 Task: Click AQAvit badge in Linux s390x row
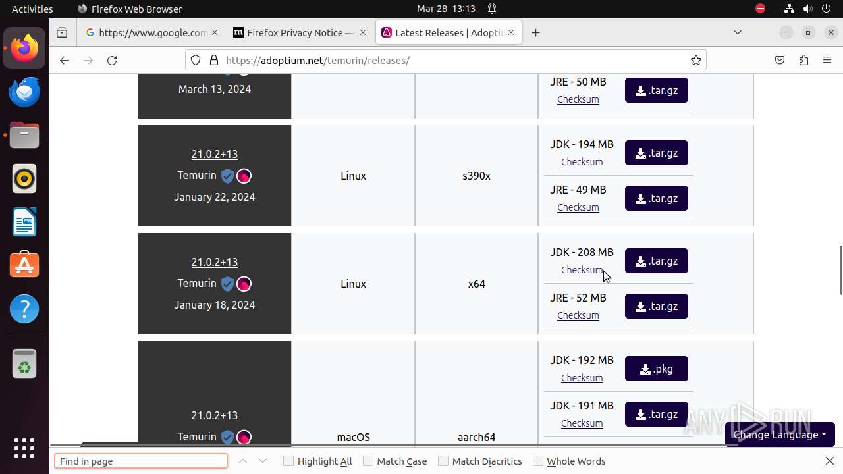(x=244, y=176)
